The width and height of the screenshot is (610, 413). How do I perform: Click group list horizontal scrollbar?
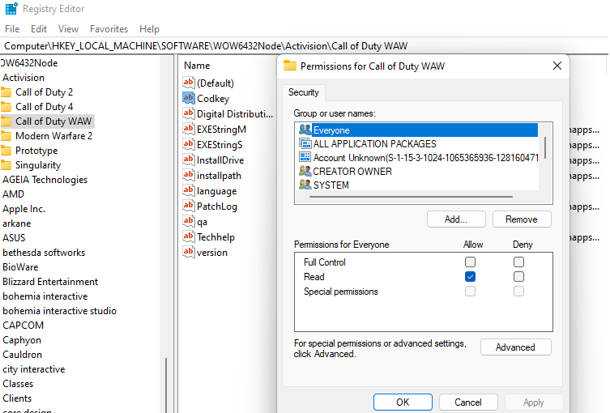tap(412, 197)
